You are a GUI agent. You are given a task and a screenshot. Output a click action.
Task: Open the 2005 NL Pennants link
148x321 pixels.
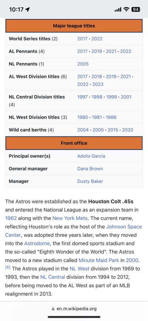pos(83,64)
